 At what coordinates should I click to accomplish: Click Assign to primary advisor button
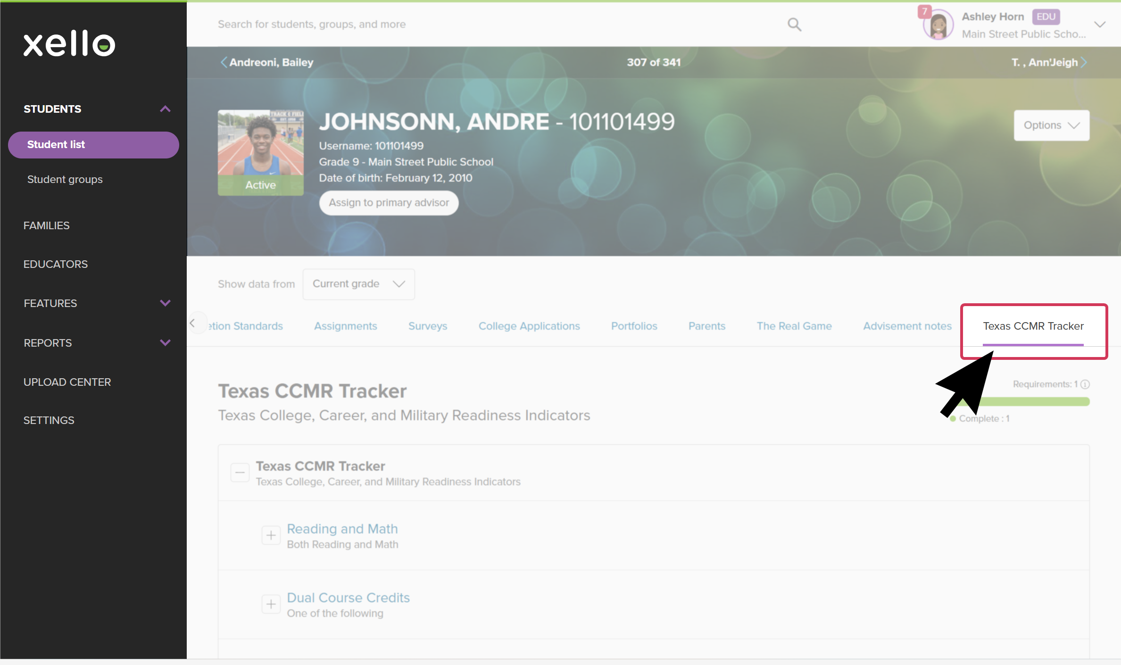[389, 203]
